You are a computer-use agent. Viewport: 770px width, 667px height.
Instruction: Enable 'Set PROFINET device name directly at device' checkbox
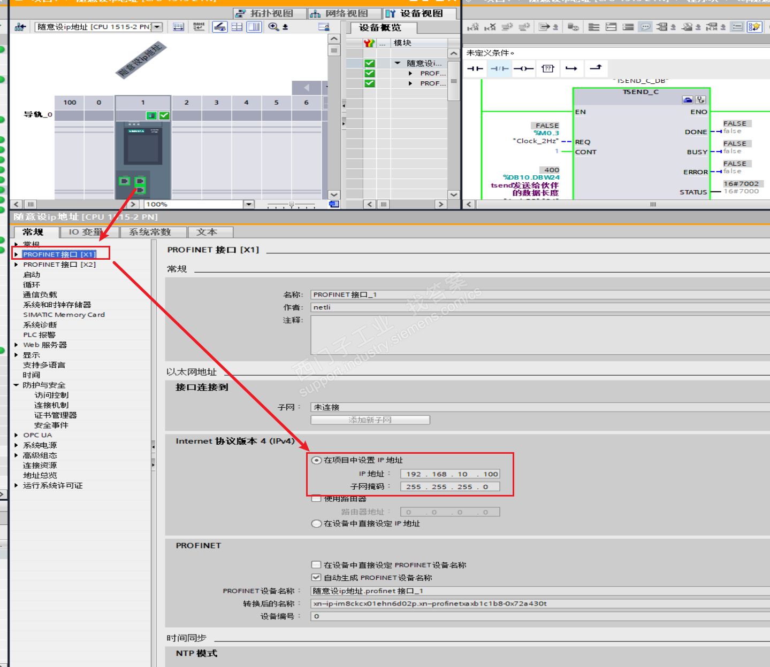pyautogui.click(x=316, y=565)
